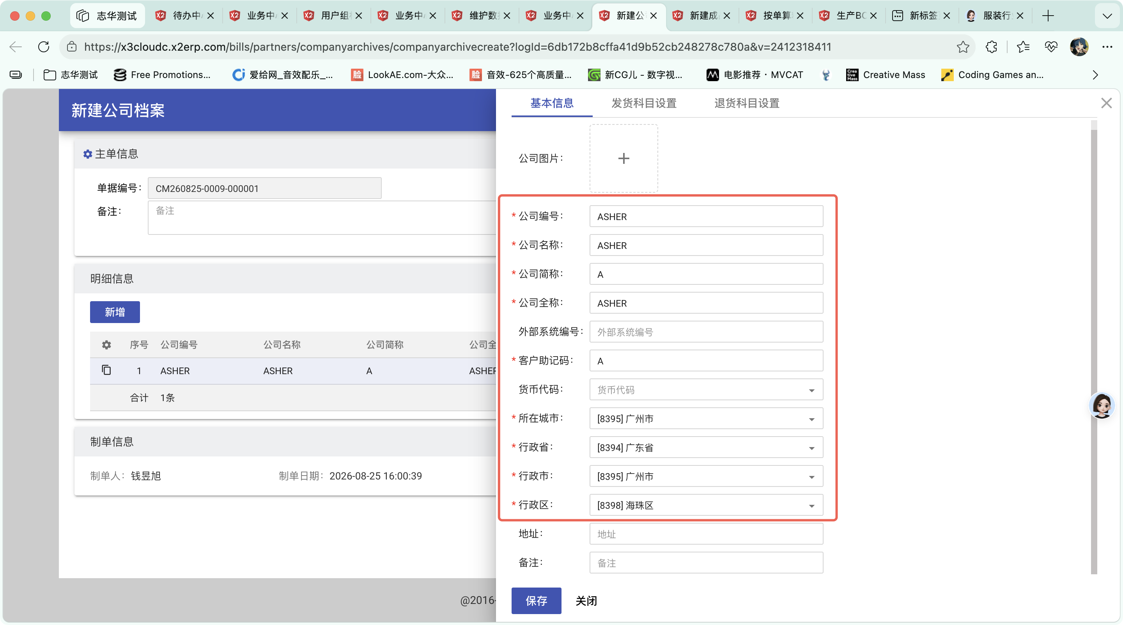Switch to the 退货科目设置 tab
Screen dimensions: 1123x625
pyautogui.click(x=747, y=103)
